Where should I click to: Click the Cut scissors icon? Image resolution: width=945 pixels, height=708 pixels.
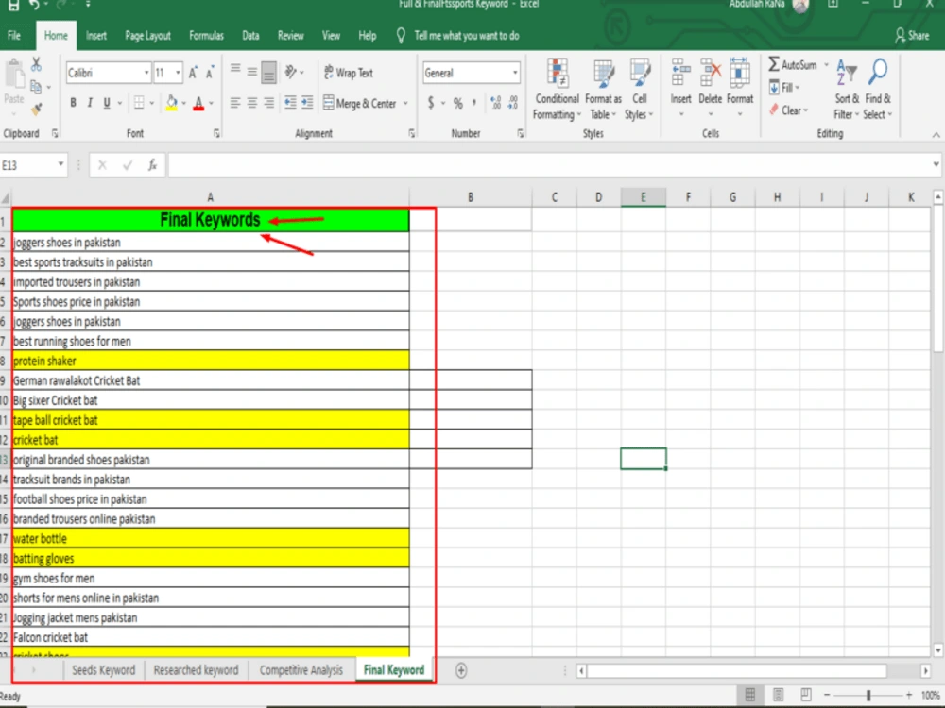(36, 64)
